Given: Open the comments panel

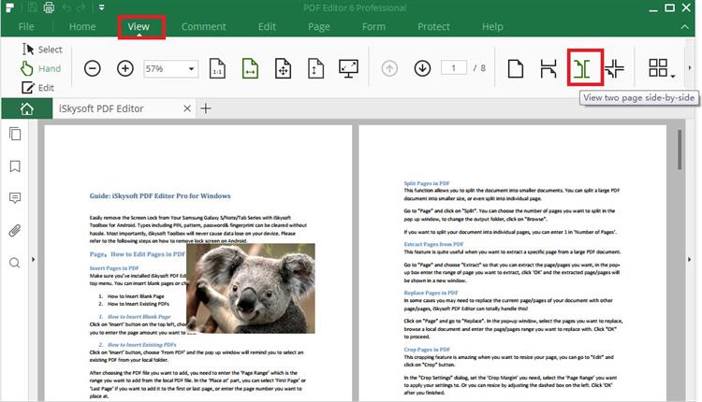Looking at the screenshot, I should (x=15, y=198).
